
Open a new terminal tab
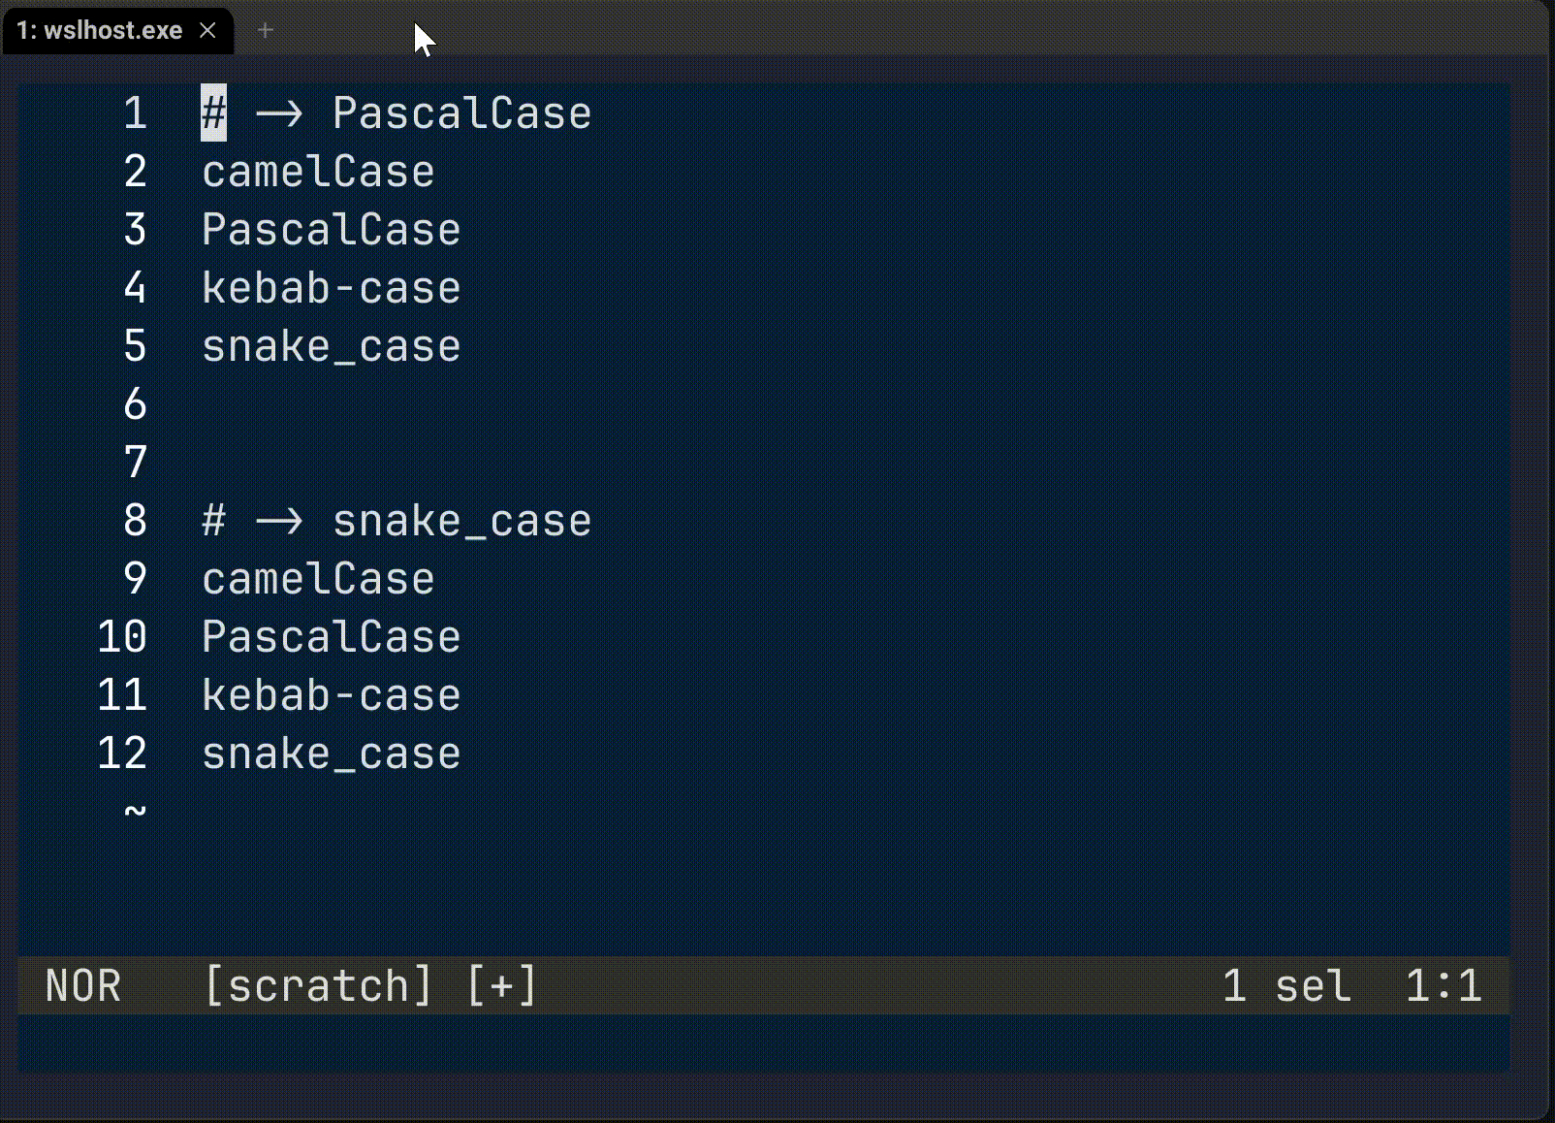pos(265,30)
